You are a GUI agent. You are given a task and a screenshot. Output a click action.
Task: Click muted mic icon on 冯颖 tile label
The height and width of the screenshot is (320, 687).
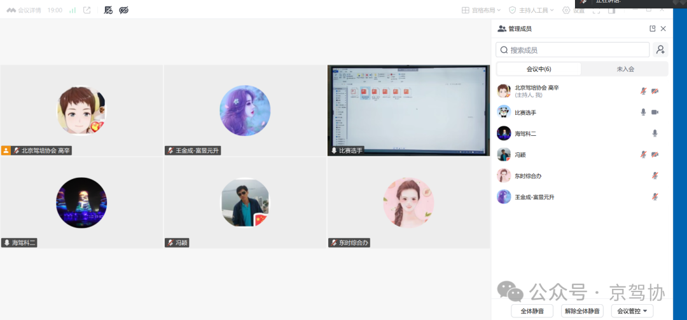(x=170, y=243)
